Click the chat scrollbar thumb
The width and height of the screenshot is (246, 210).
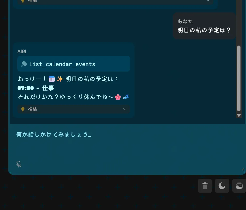coord(239,78)
